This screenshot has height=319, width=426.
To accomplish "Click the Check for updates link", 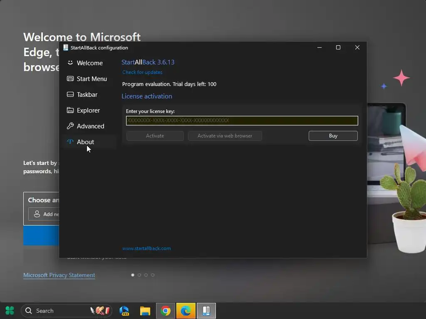I will [142, 72].
